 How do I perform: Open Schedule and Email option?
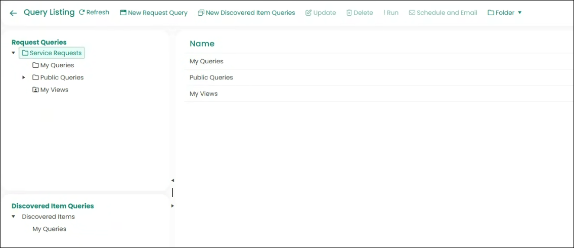443,13
